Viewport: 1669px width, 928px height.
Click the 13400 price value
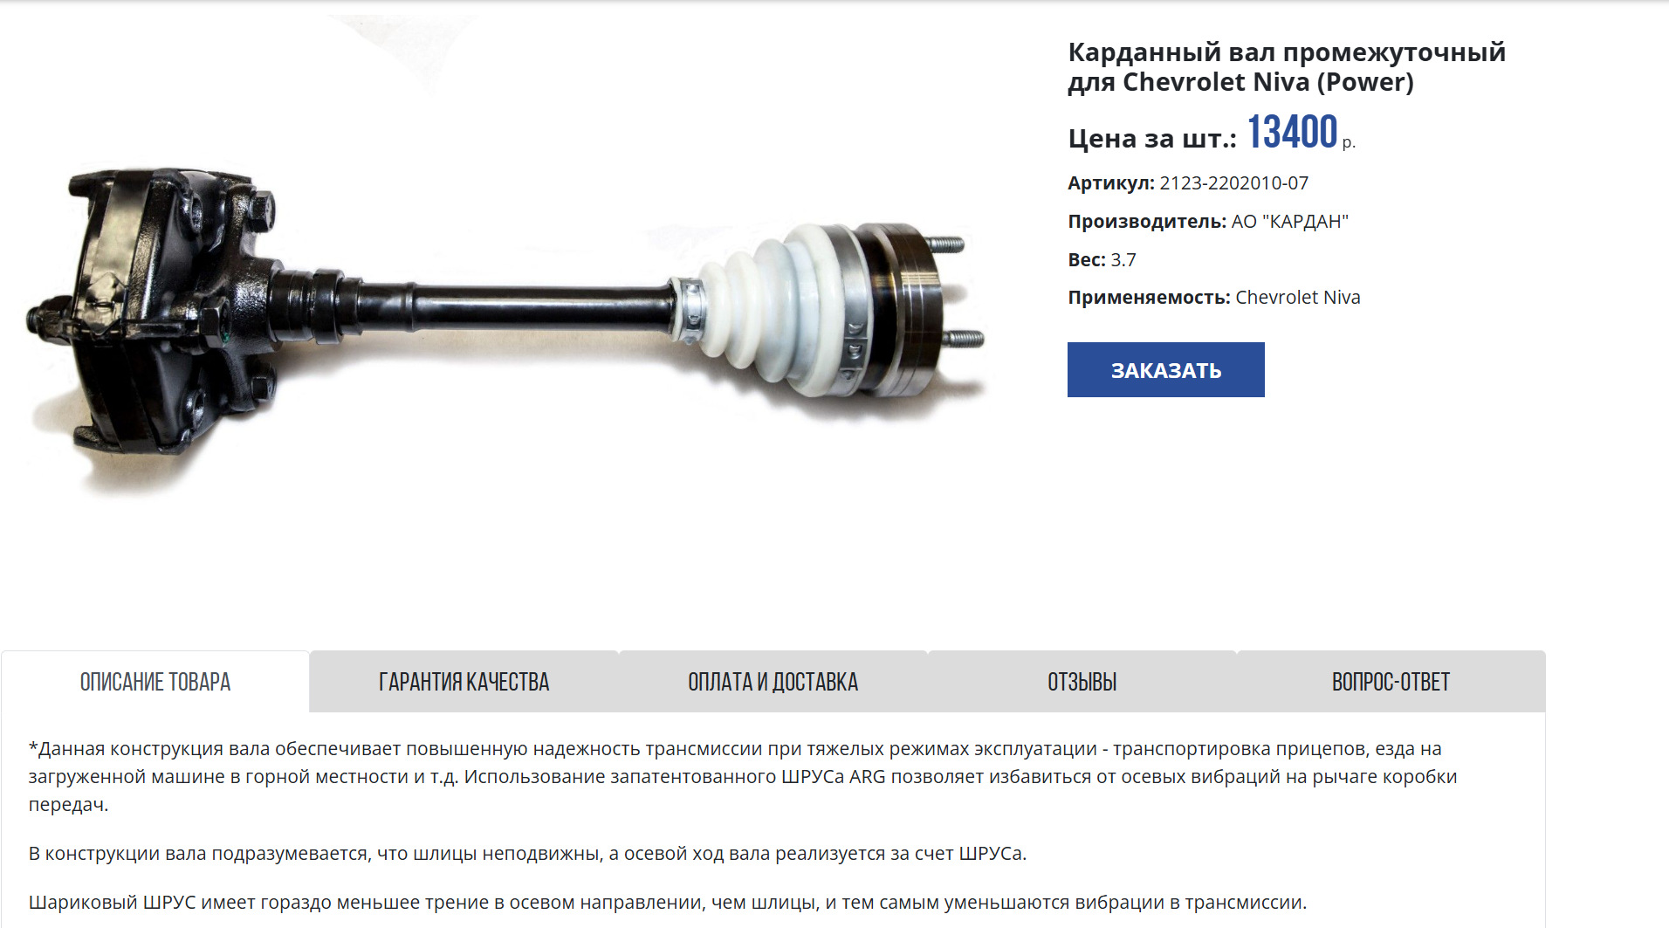point(1292,133)
